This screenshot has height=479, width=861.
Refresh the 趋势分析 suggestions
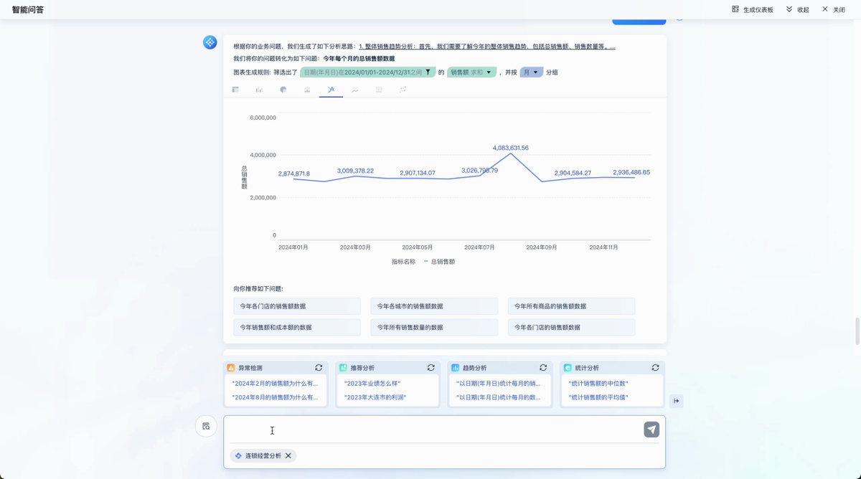click(x=543, y=368)
